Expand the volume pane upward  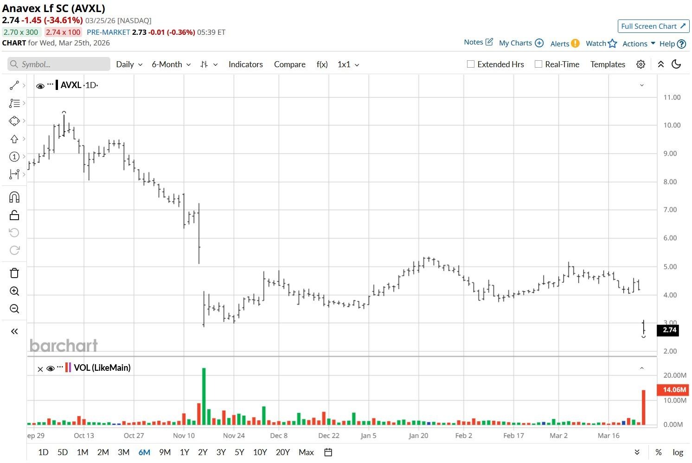(642, 368)
